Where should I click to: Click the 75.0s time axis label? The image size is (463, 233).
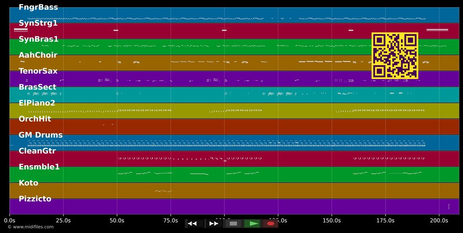click(x=170, y=221)
